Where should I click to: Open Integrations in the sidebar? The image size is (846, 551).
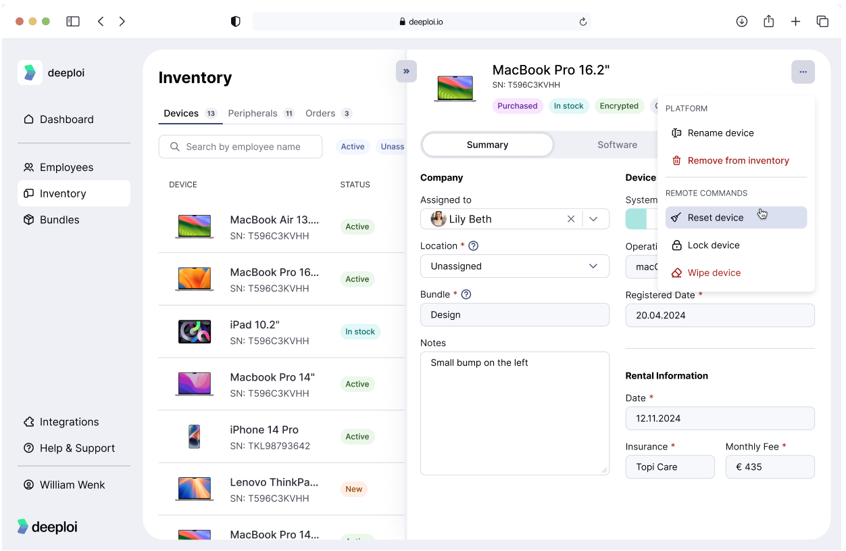click(x=74, y=422)
